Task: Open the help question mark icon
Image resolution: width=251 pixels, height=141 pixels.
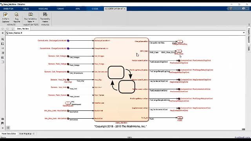Action: (x=244, y=9)
